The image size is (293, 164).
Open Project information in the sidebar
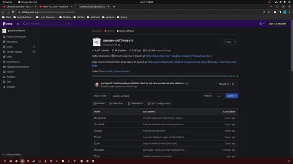(16, 37)
